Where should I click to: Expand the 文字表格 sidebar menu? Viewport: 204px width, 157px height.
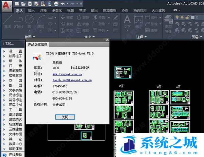click(15, 90)
